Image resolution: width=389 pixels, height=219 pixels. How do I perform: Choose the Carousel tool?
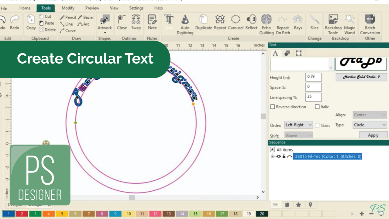pos(236,23)
